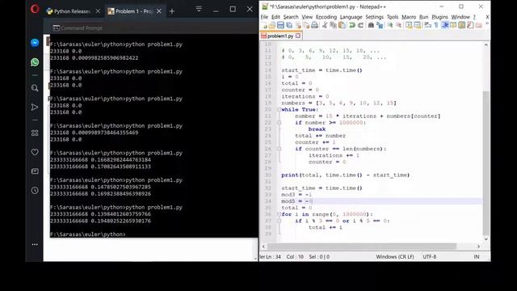This screenshot has height=291, width=517.
Task: Collapse fold marker at 'if counter == len(numbers)'
Action: (x=279, y=149)
